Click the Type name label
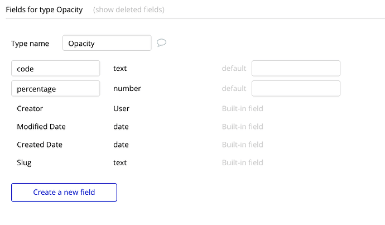The height and width of the screenshot is (225, 385). (30, 44)
